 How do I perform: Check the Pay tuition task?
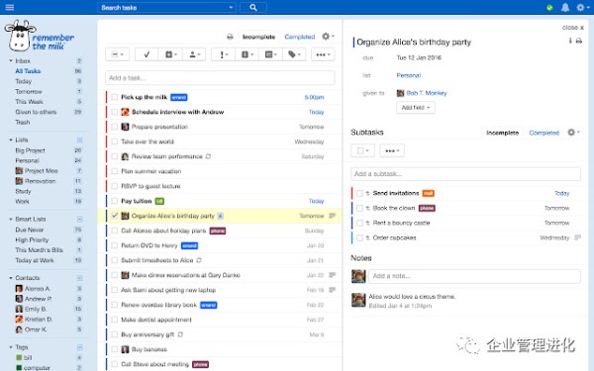115,201
